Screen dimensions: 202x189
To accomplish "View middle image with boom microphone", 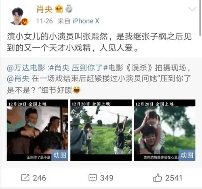I will (x=101, y=130).
